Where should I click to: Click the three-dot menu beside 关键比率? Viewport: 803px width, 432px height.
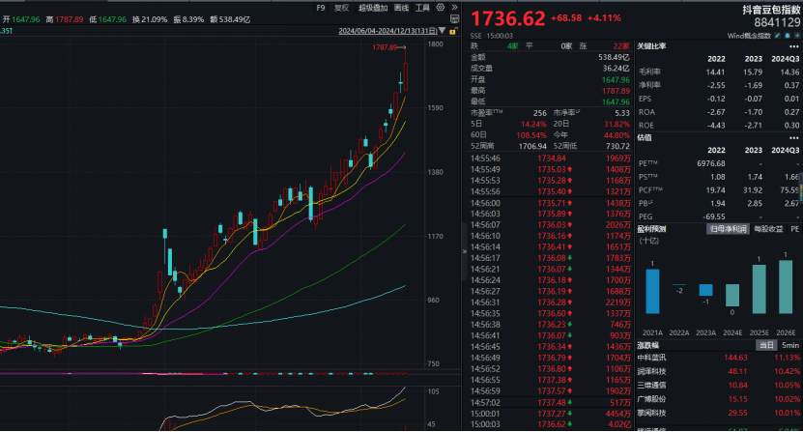pyautogui.click(x=794, y=46)
